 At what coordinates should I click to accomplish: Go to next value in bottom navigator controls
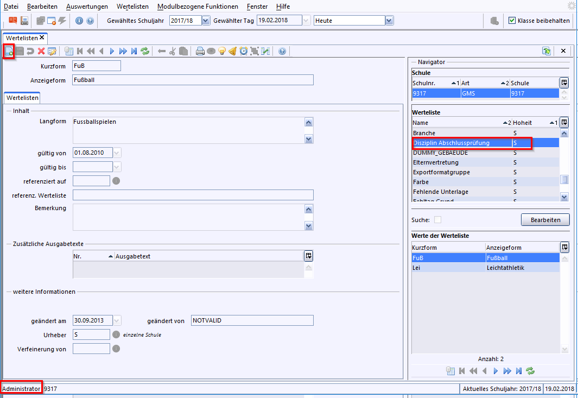496,371
